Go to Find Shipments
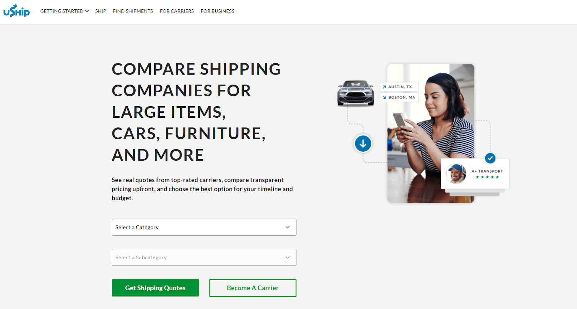Screen dimensions: 577x309 pyautogui.click(x=133, y=11)
